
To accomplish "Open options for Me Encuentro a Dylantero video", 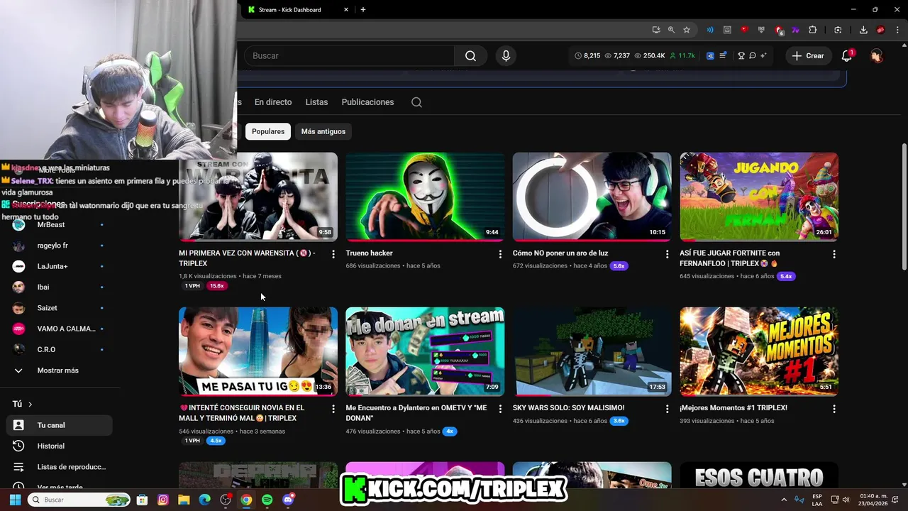I will (500, 409).
